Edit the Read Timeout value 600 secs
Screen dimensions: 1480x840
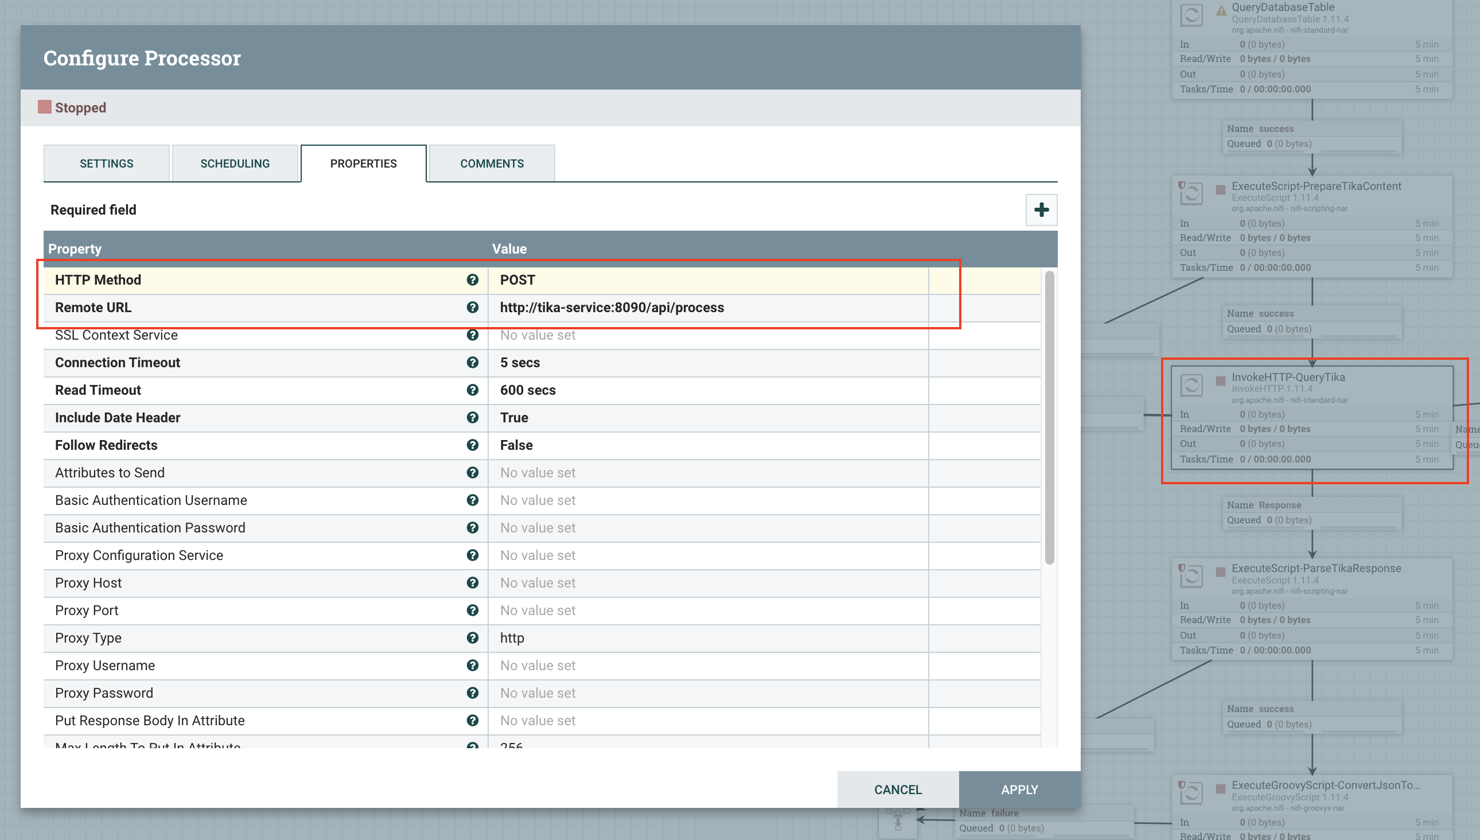point(708,390)
